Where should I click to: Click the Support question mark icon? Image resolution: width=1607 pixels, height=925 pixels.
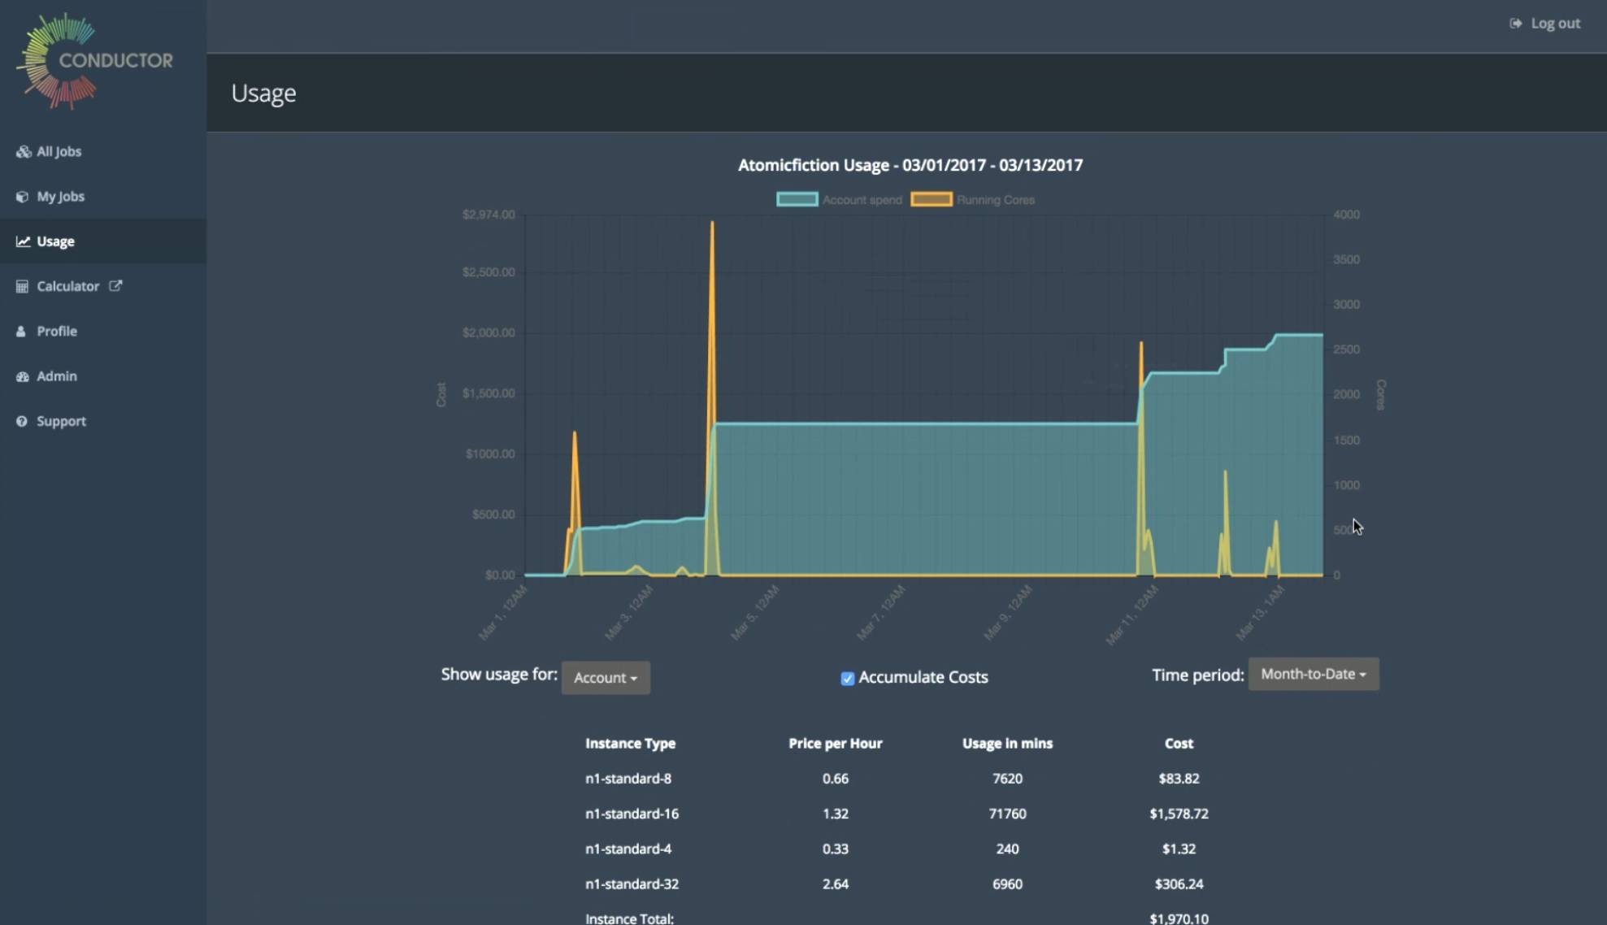[x=21, y=421]
